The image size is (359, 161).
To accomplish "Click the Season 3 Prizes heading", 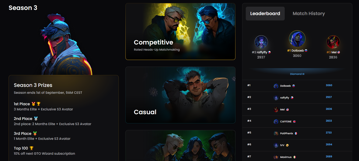I will tap(33, 85).
